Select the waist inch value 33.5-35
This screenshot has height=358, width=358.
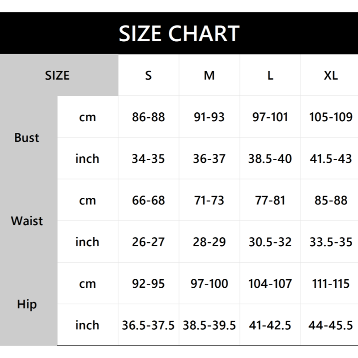click(x=331, y=242)
